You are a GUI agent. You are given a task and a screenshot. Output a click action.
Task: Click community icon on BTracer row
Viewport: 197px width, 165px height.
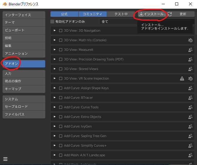pos(190,98)
